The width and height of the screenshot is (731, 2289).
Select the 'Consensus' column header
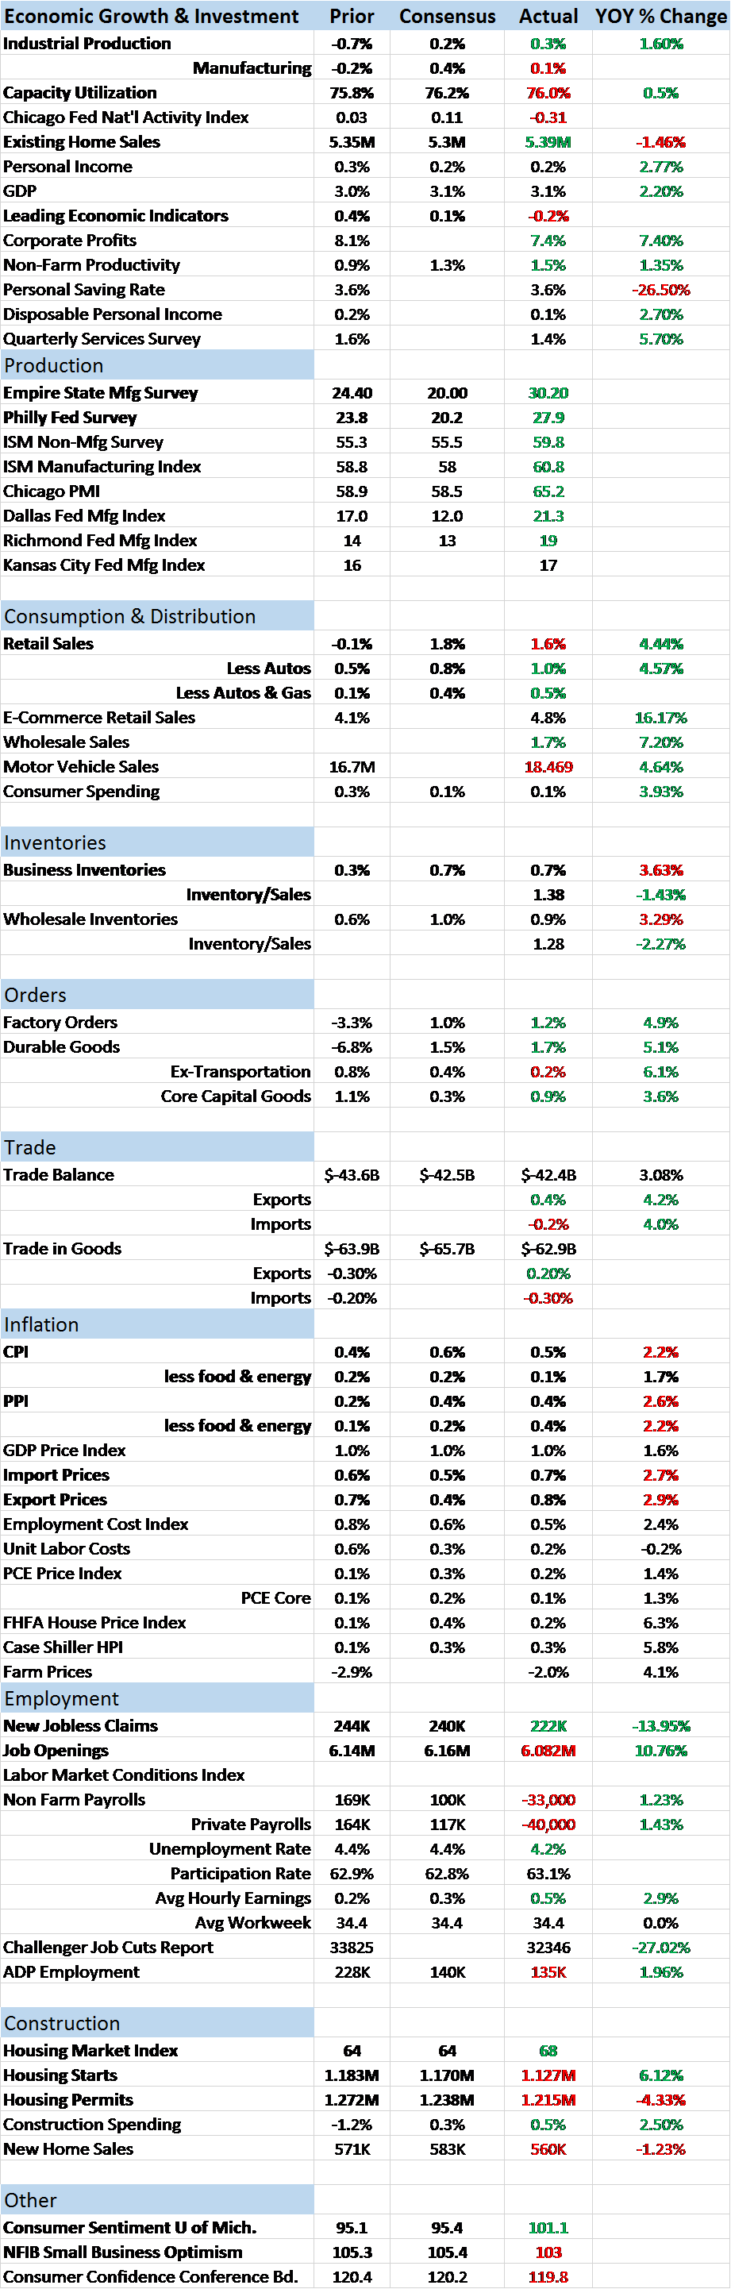pos(447,16)
